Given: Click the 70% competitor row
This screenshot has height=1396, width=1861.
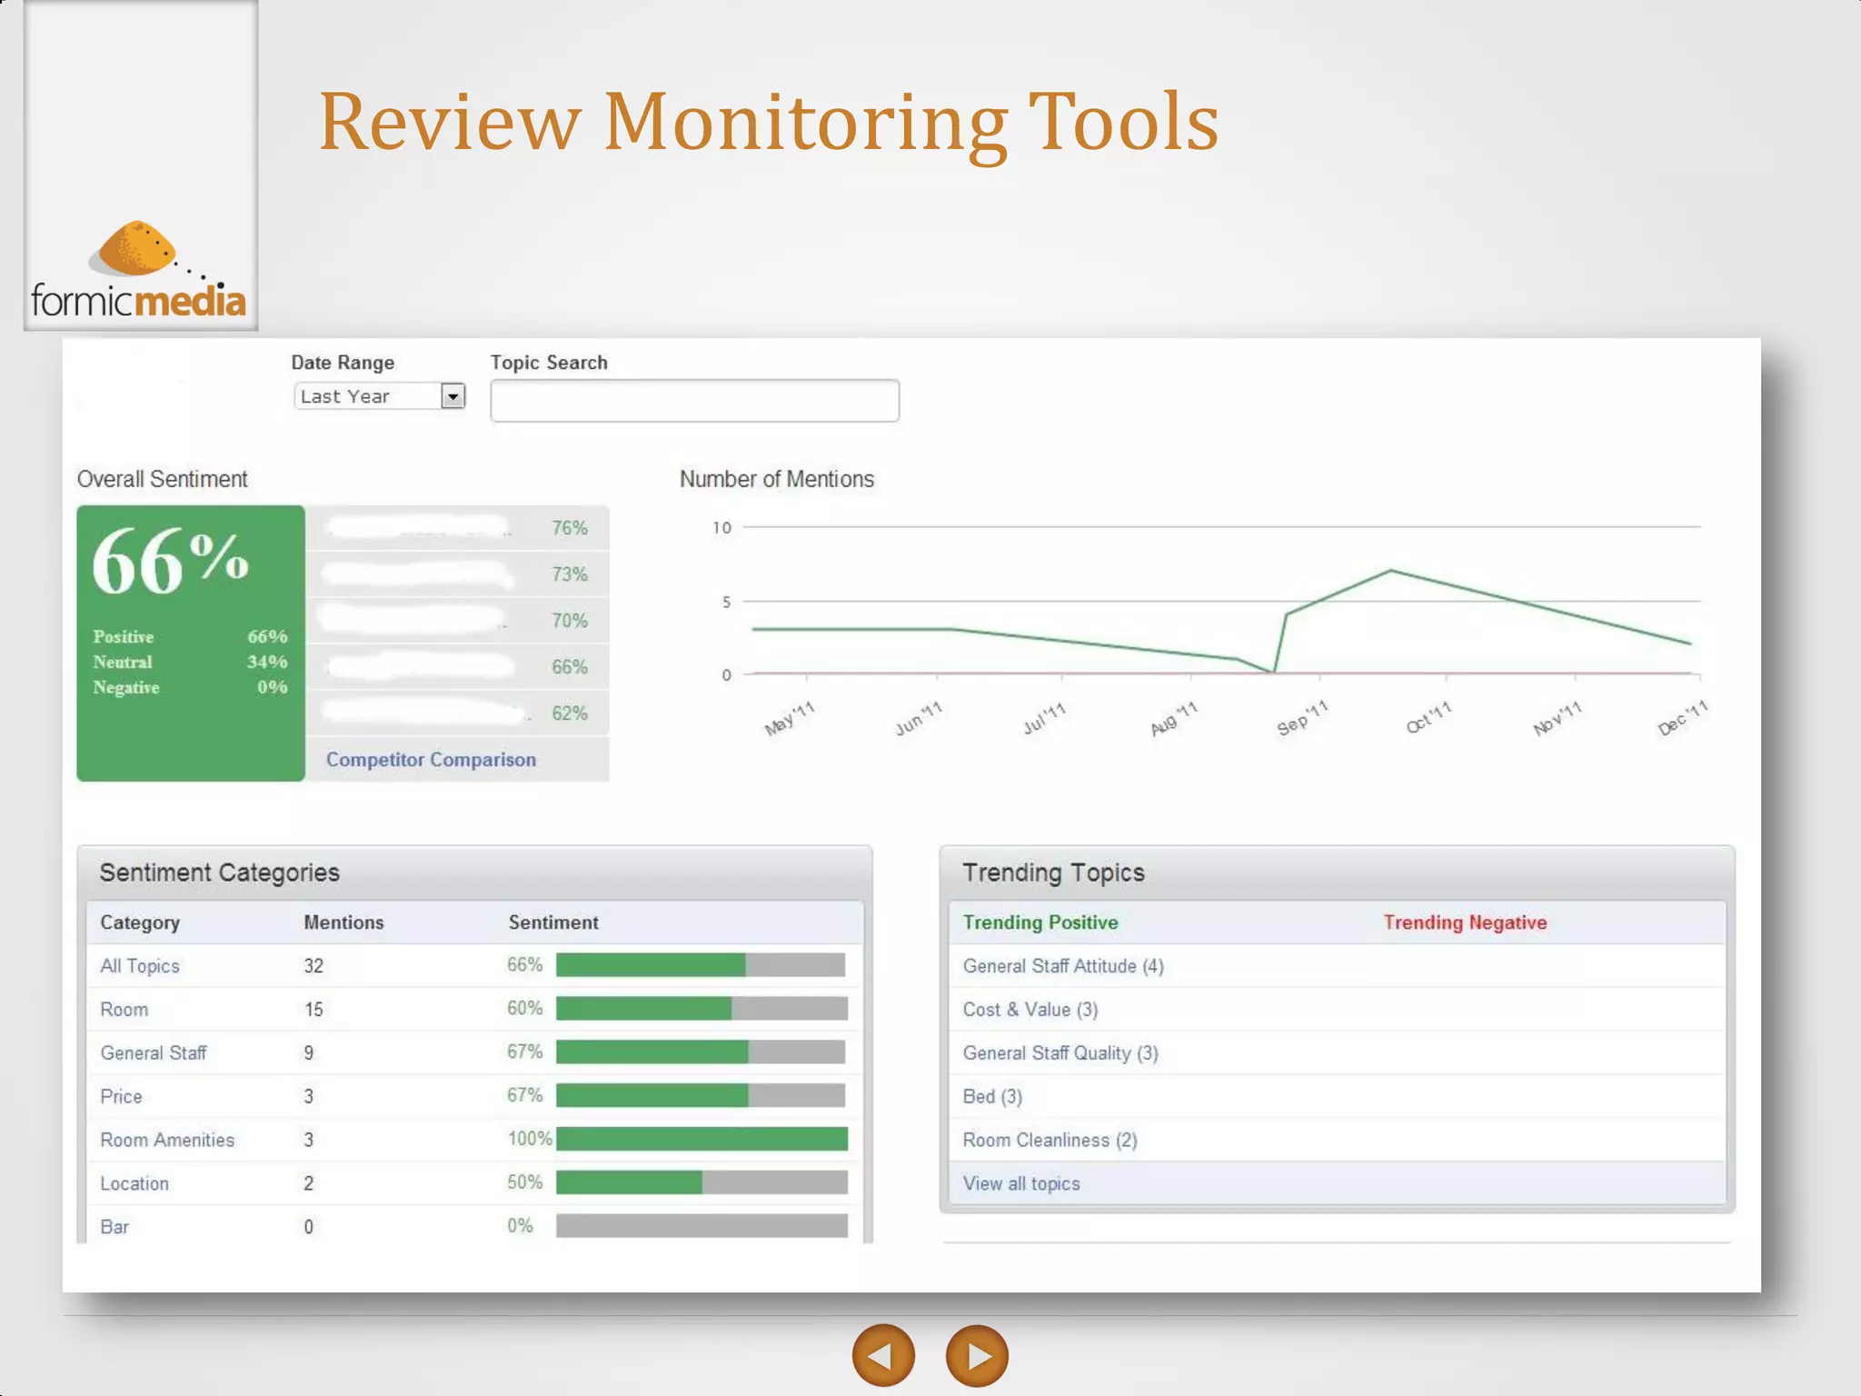Looking at the screenshot, I should 457,621.
